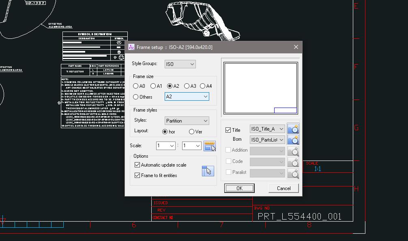
Task: Click the Addition style preview icon
Action: [293, 150]
